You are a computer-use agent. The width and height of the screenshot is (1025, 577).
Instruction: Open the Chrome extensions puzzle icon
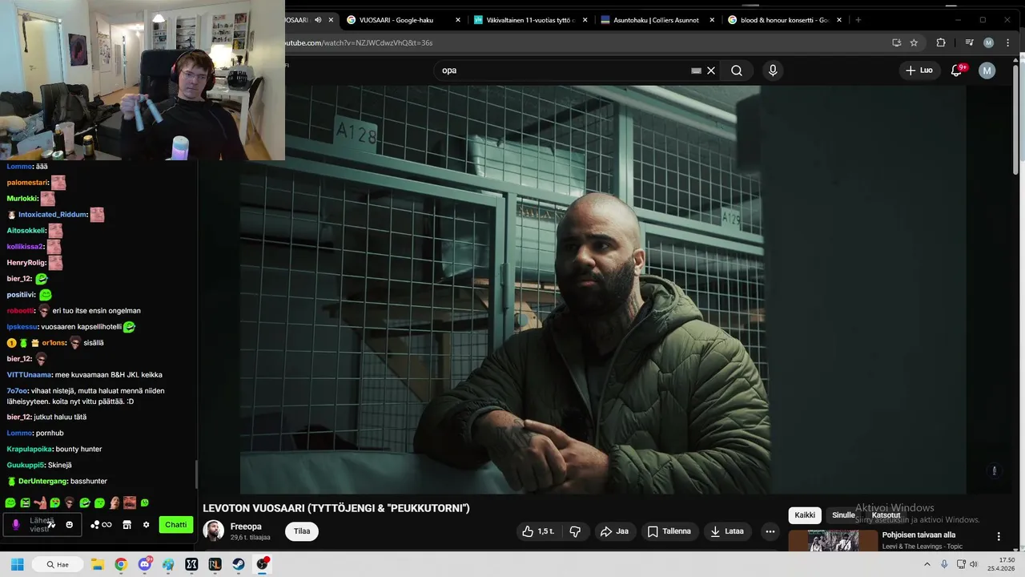point(941,42)
